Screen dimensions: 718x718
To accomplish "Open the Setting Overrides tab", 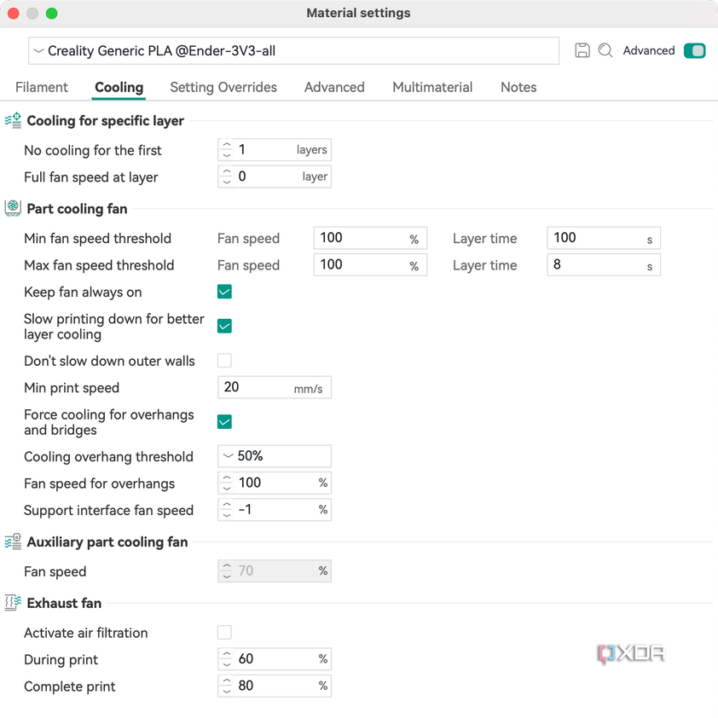I will tap(223, 87).
